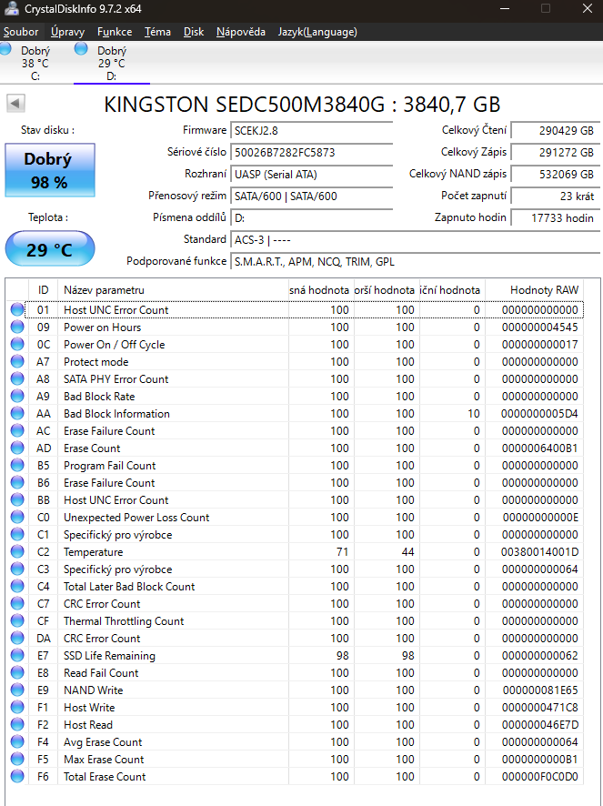Click the 29 °C temperature button
Screen dimensions: 603x806
coord(50,249)
